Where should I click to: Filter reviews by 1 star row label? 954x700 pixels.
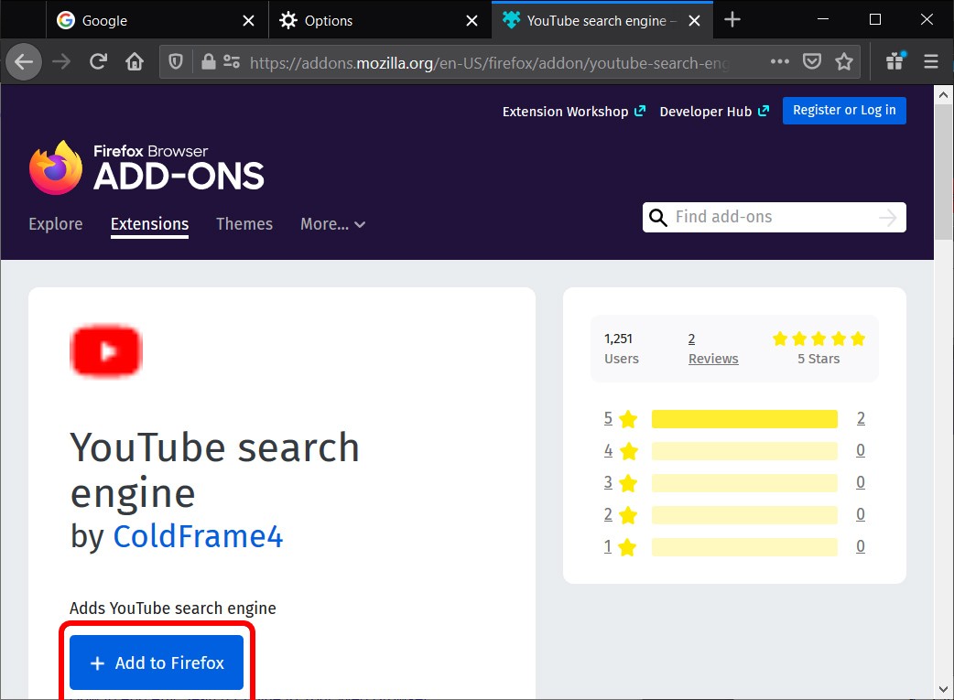tap(620, 547)
